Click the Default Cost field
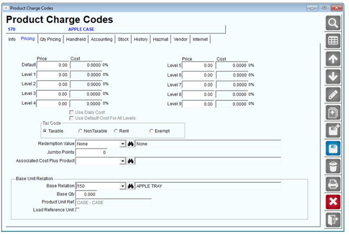 point(86,65)
